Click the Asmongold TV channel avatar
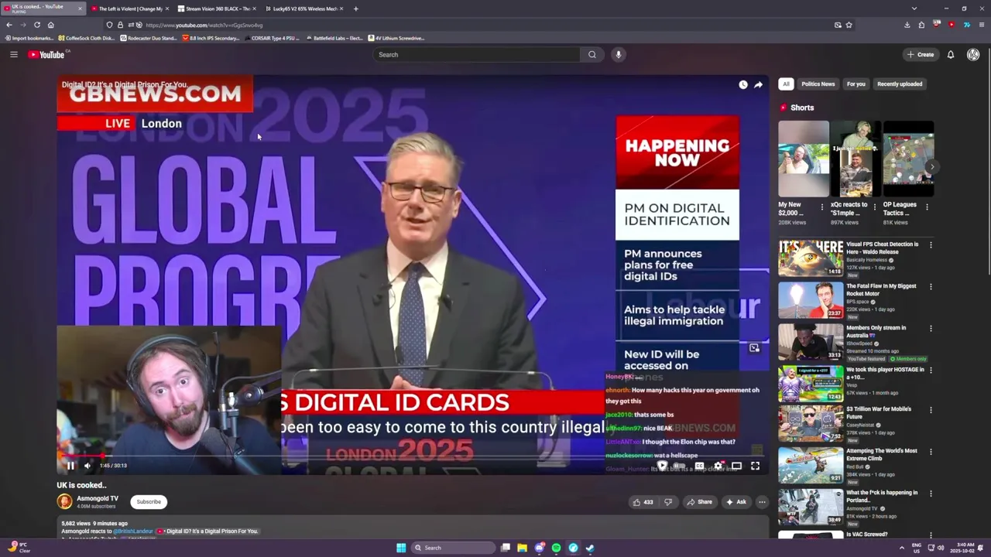991x557 pixels. coord(64,502)
